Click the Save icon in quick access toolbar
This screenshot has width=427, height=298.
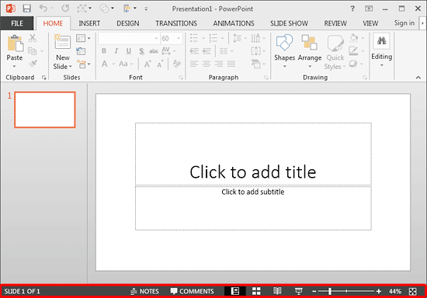point(26,9)
